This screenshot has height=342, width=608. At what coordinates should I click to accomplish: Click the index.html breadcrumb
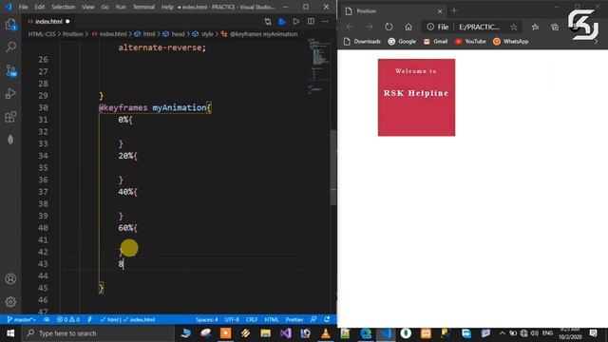[109, 34]
